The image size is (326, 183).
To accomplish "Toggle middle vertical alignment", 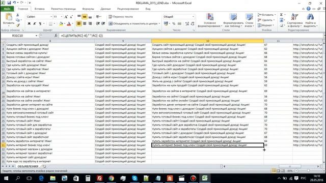I will pyautogui.click(x=85, y=16).
